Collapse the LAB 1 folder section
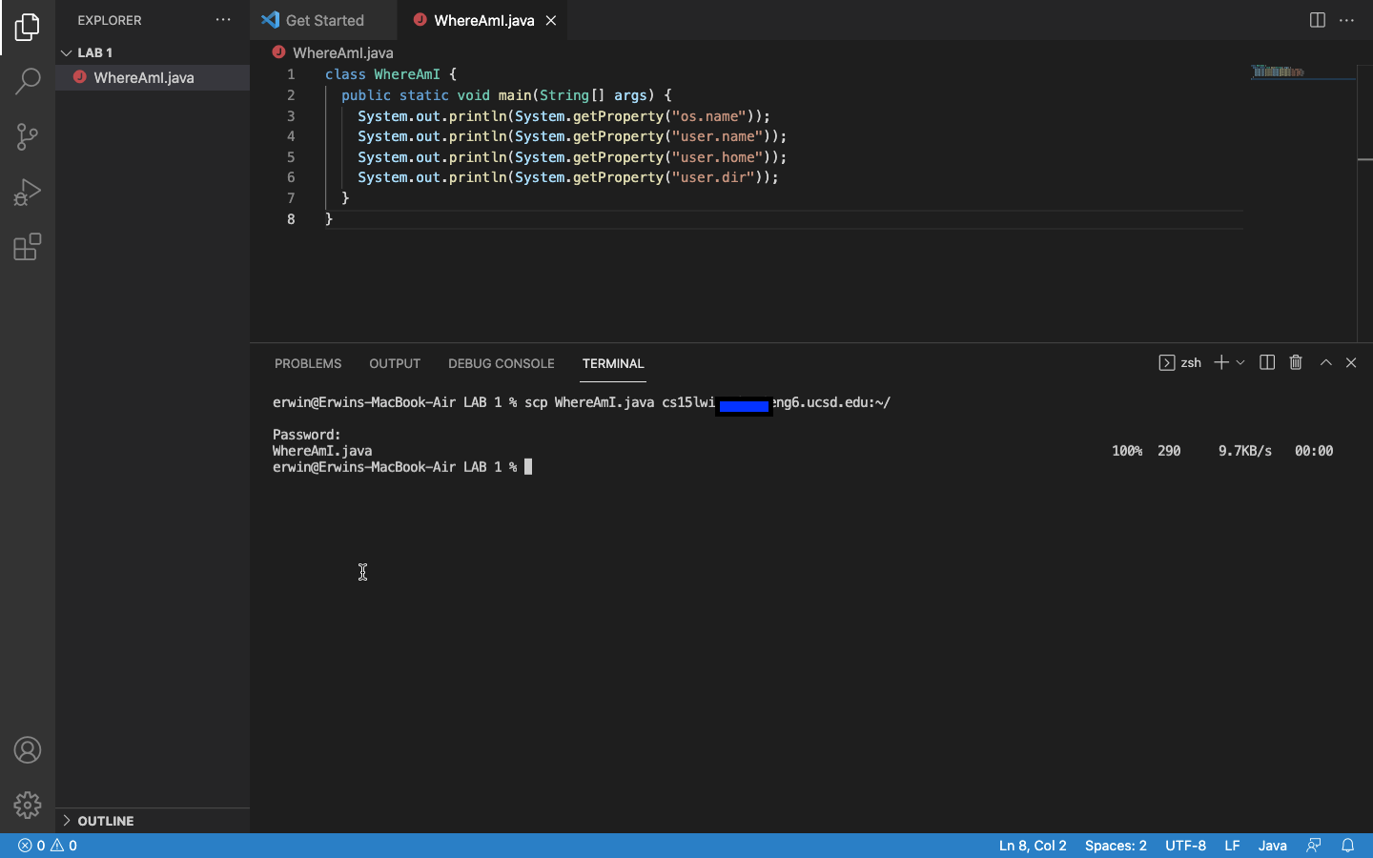This screenshot has width=1373, height=858. click(153, 52)
